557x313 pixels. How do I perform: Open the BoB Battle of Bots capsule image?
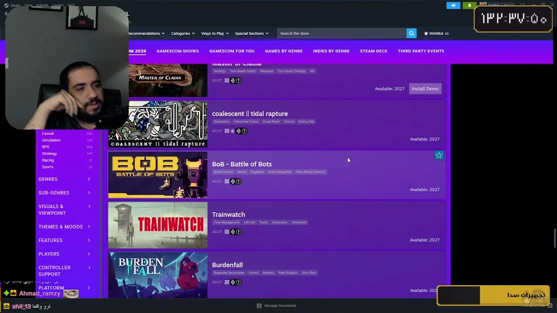pyautogui.click(x=158, y=175)
